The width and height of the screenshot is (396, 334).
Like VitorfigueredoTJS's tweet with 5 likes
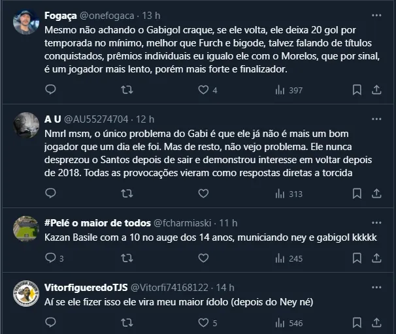pyautogui.click(x=203, y=322)
